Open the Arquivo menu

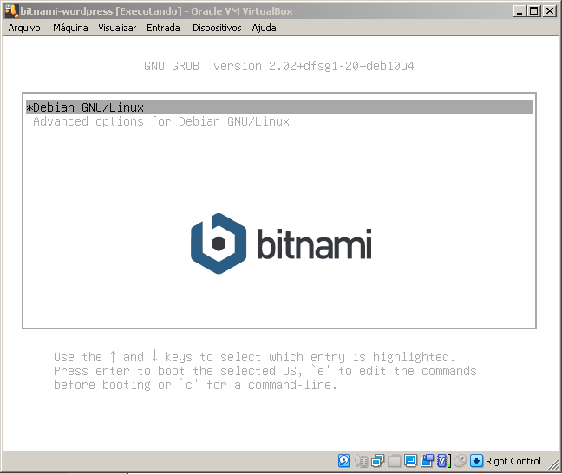point(24,28)
